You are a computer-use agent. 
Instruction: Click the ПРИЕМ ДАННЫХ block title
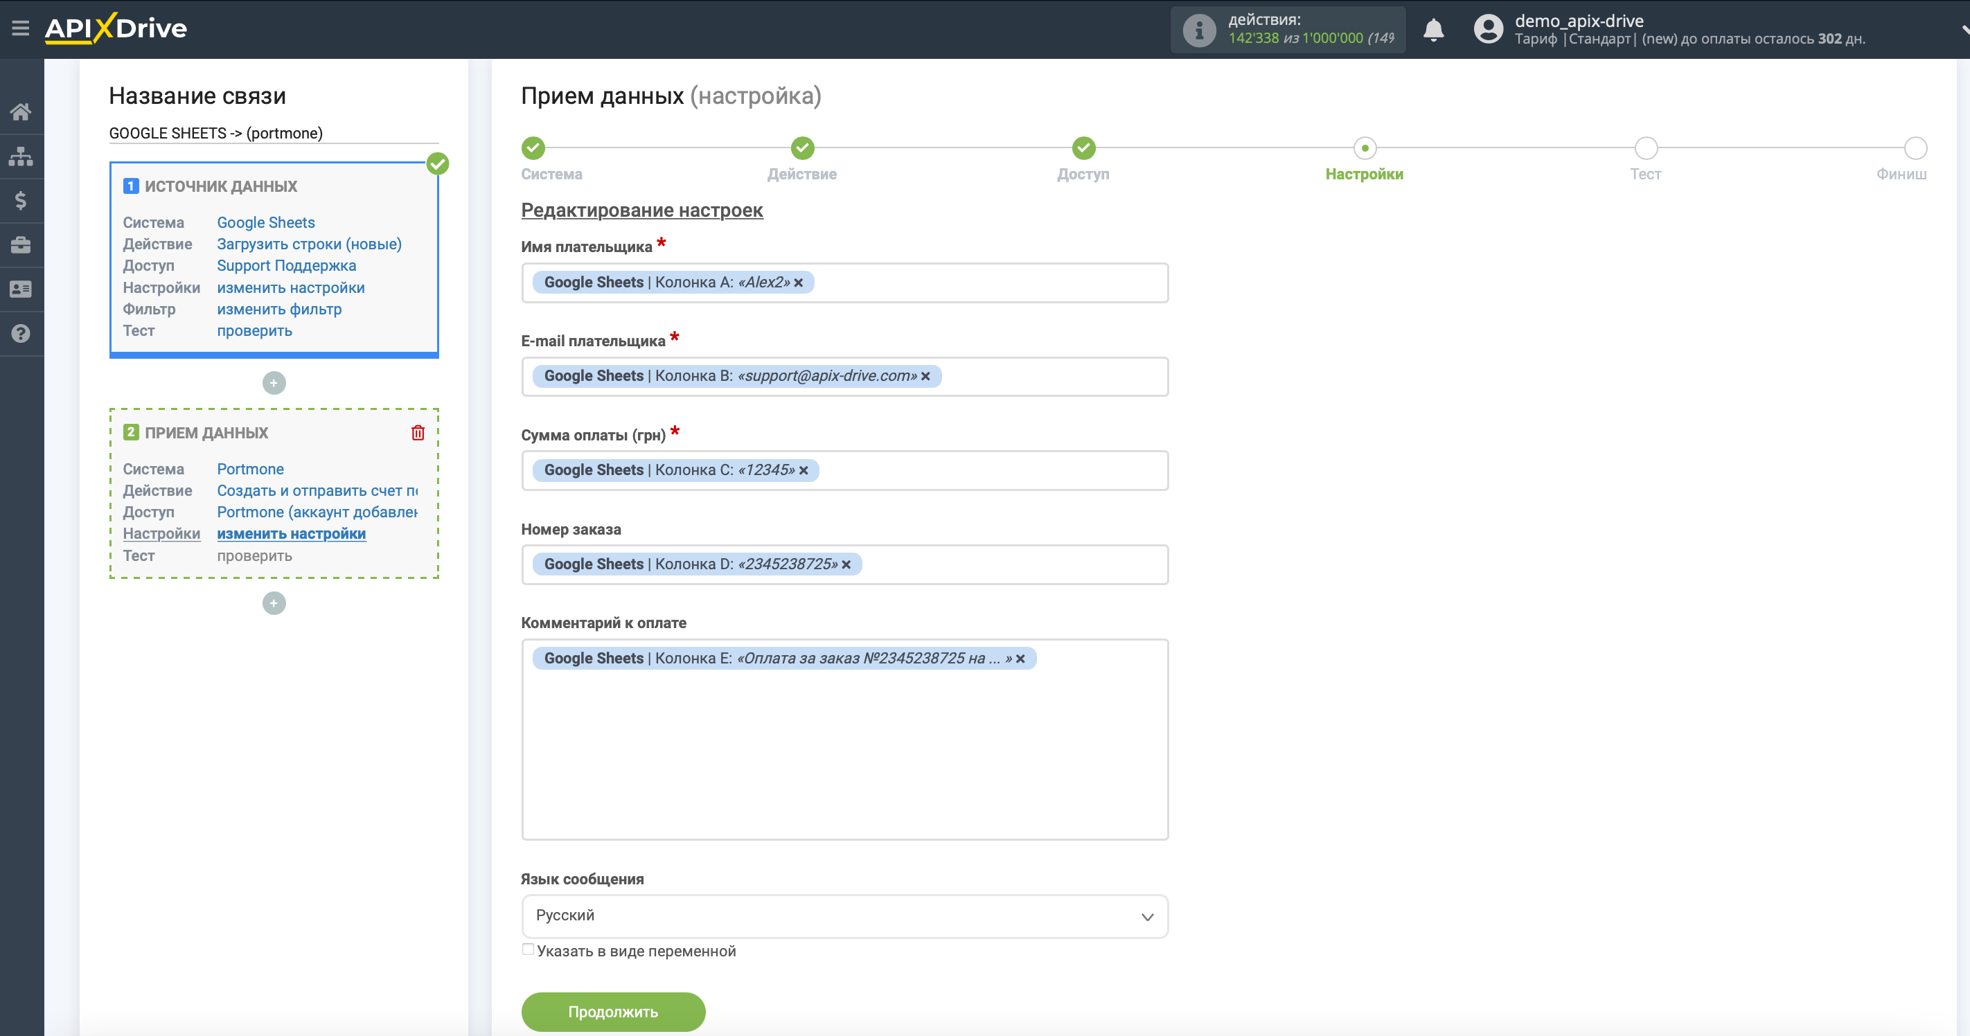tap(206, 433)
